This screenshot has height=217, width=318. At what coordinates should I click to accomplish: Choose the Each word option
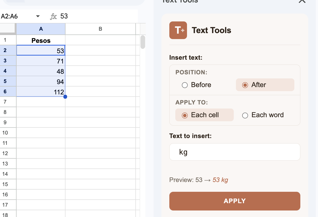tap(245, 115)
